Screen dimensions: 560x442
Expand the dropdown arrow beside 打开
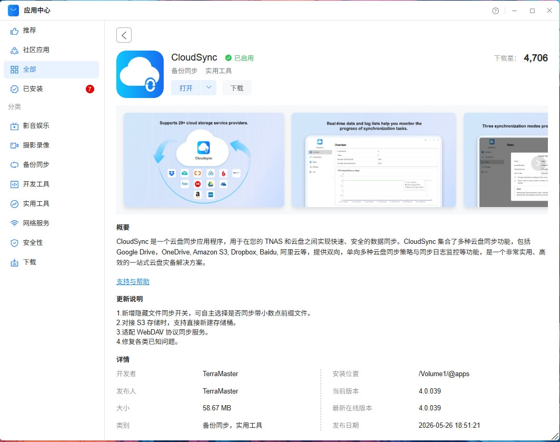pos(209,87)
